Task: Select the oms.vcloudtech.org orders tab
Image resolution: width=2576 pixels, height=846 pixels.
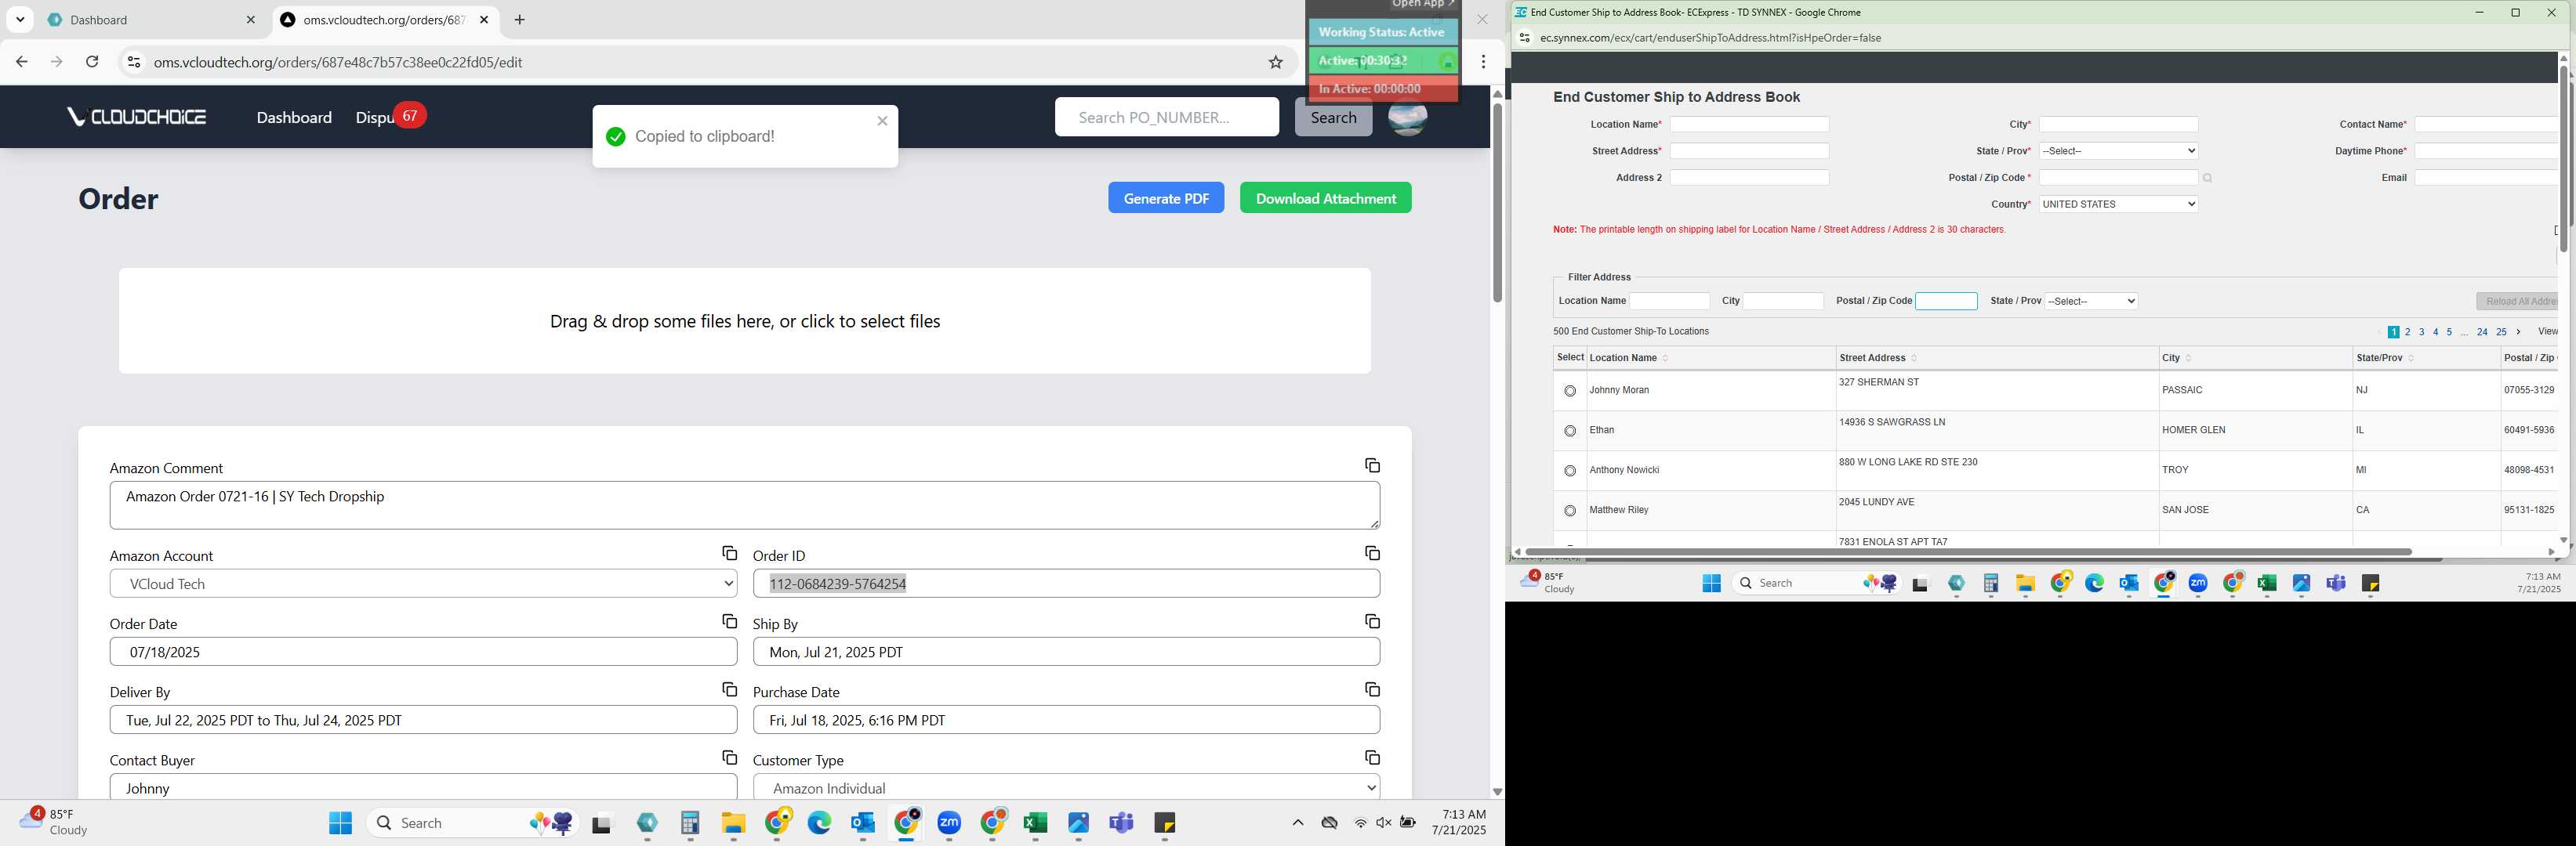Action: (383, 20)
